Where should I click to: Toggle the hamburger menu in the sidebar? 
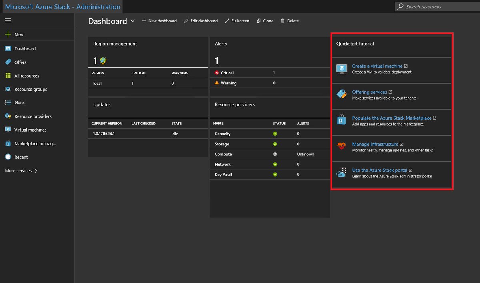(8, 20)
